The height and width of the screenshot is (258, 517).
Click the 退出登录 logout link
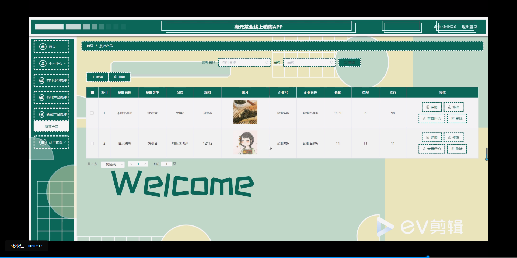point(469,27)
